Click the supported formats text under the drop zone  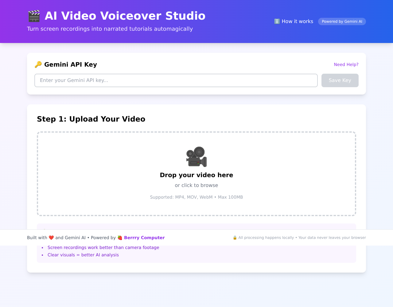[x=196, y=197]
